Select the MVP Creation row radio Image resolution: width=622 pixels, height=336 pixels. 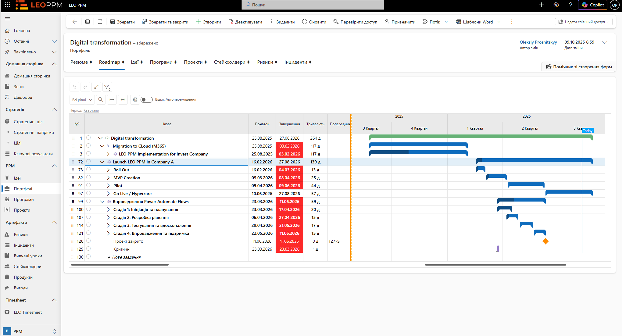[88, 177]
